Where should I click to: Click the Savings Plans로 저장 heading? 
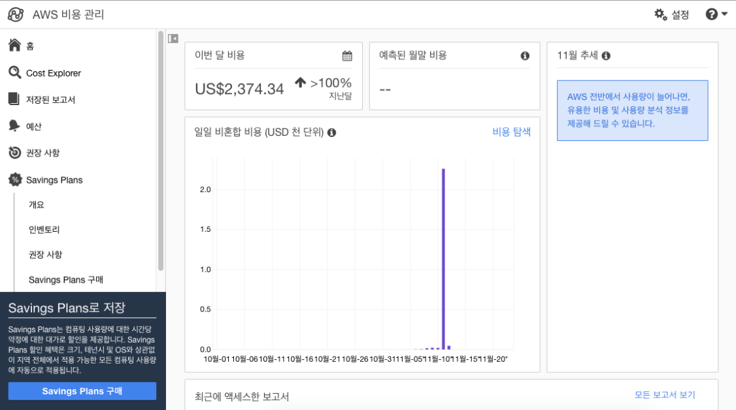(67, 308)
